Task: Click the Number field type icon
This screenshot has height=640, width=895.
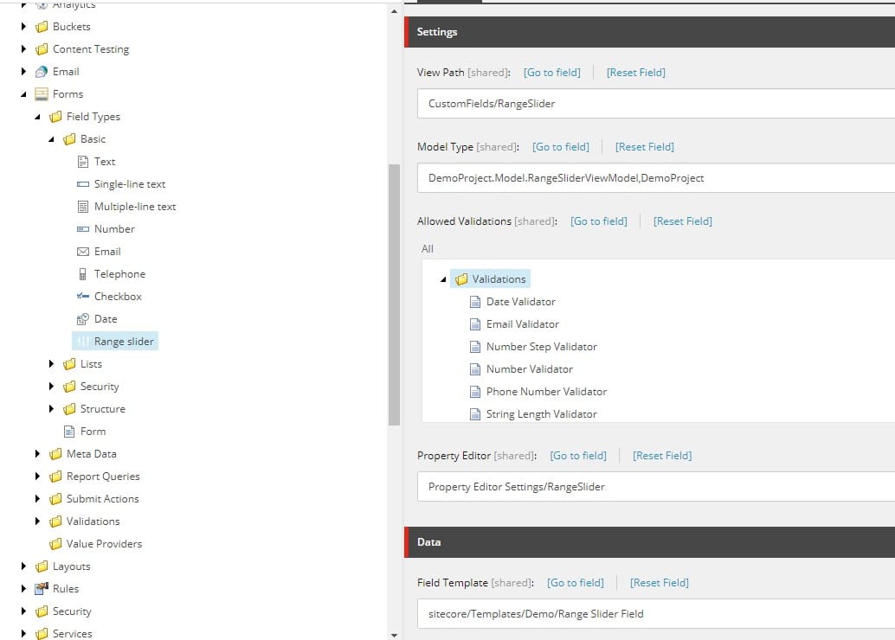Action: click(83, 229)
